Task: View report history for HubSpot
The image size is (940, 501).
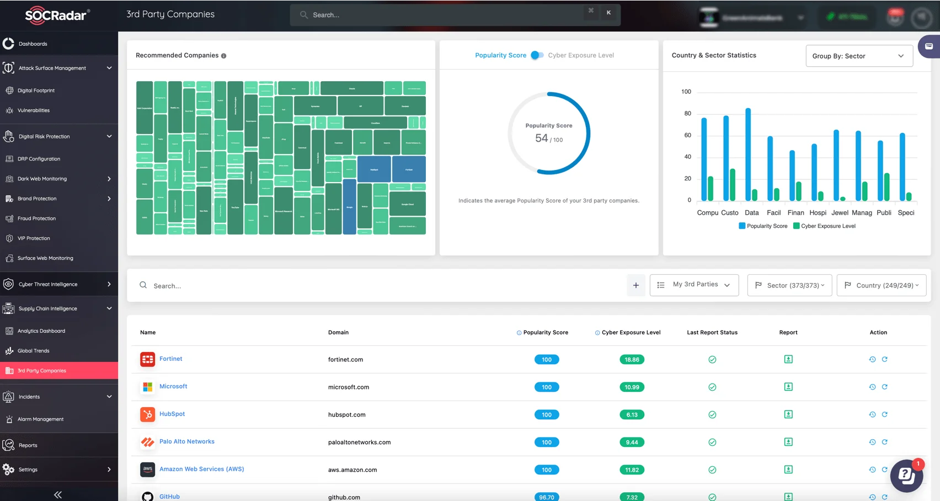Action: pos(872,414)
